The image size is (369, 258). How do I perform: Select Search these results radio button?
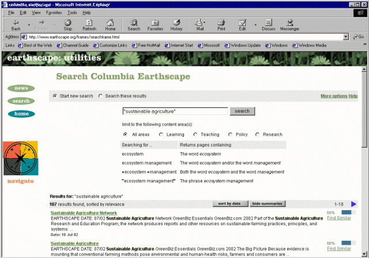pos(100,96)
